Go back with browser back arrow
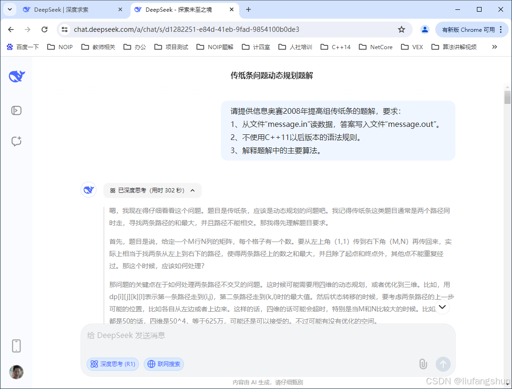The width and height of the screenshot is (512, 389). click(11, 29)
